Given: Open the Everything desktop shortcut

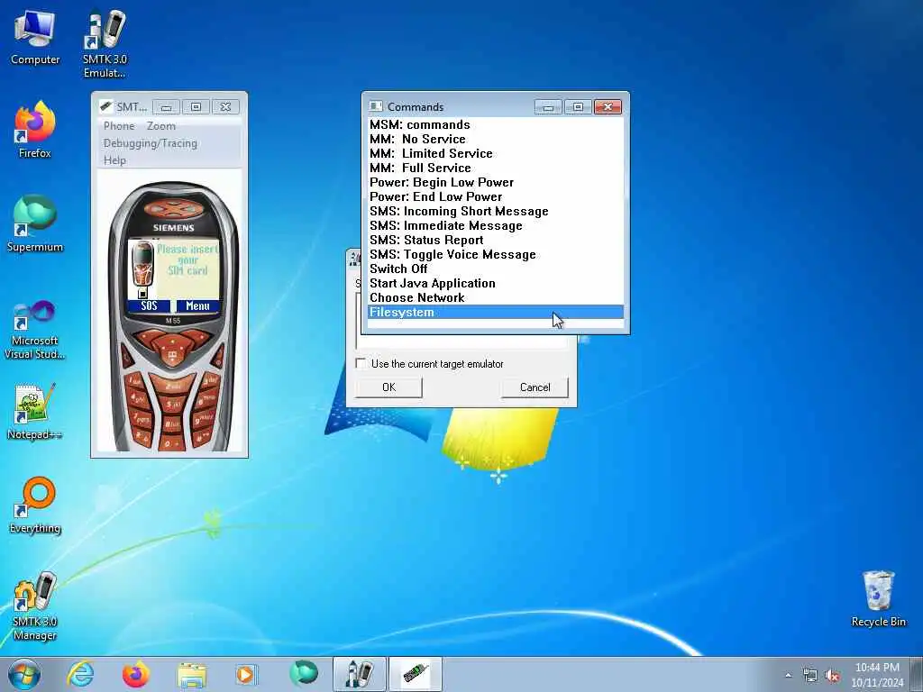Looking at the screenshot, I should 35,505.
